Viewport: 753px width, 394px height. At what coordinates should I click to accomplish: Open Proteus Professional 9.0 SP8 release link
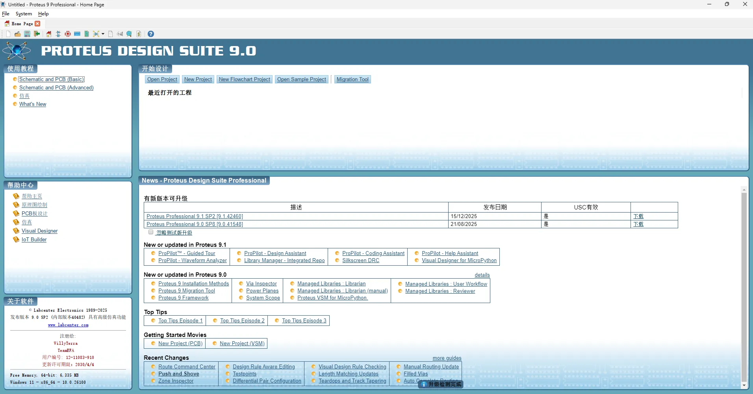195,224
